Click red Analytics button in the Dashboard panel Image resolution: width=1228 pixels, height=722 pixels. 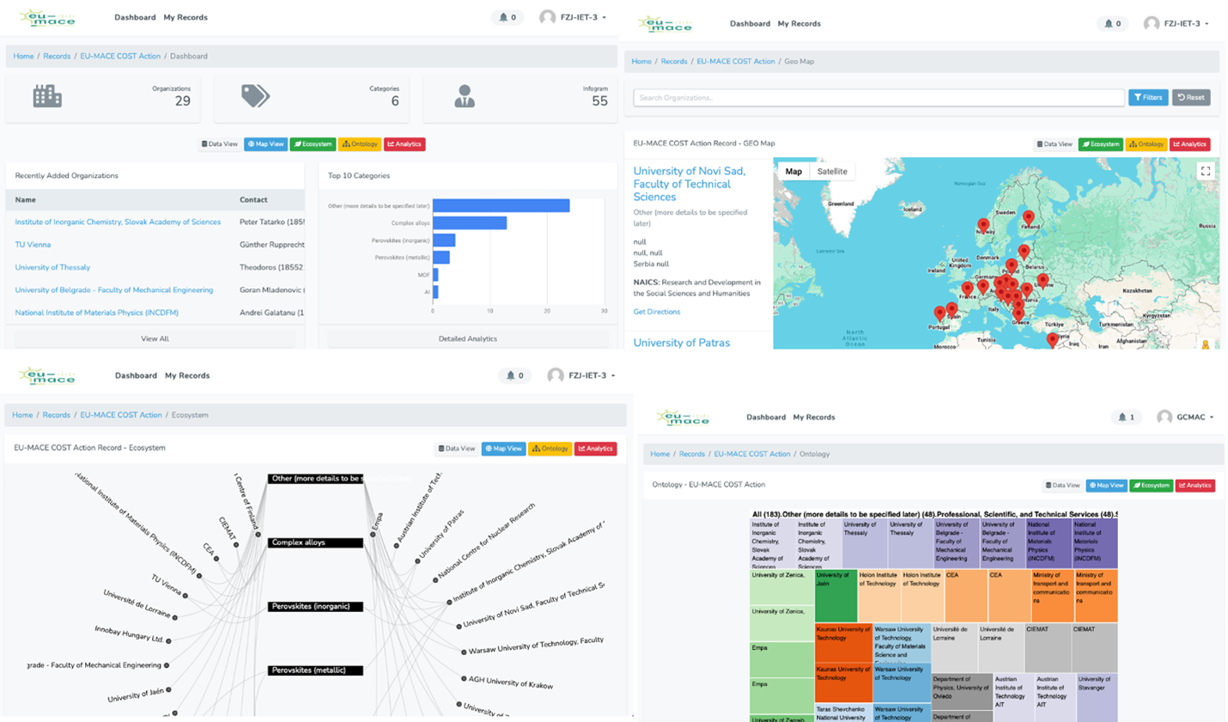(404, 144)
